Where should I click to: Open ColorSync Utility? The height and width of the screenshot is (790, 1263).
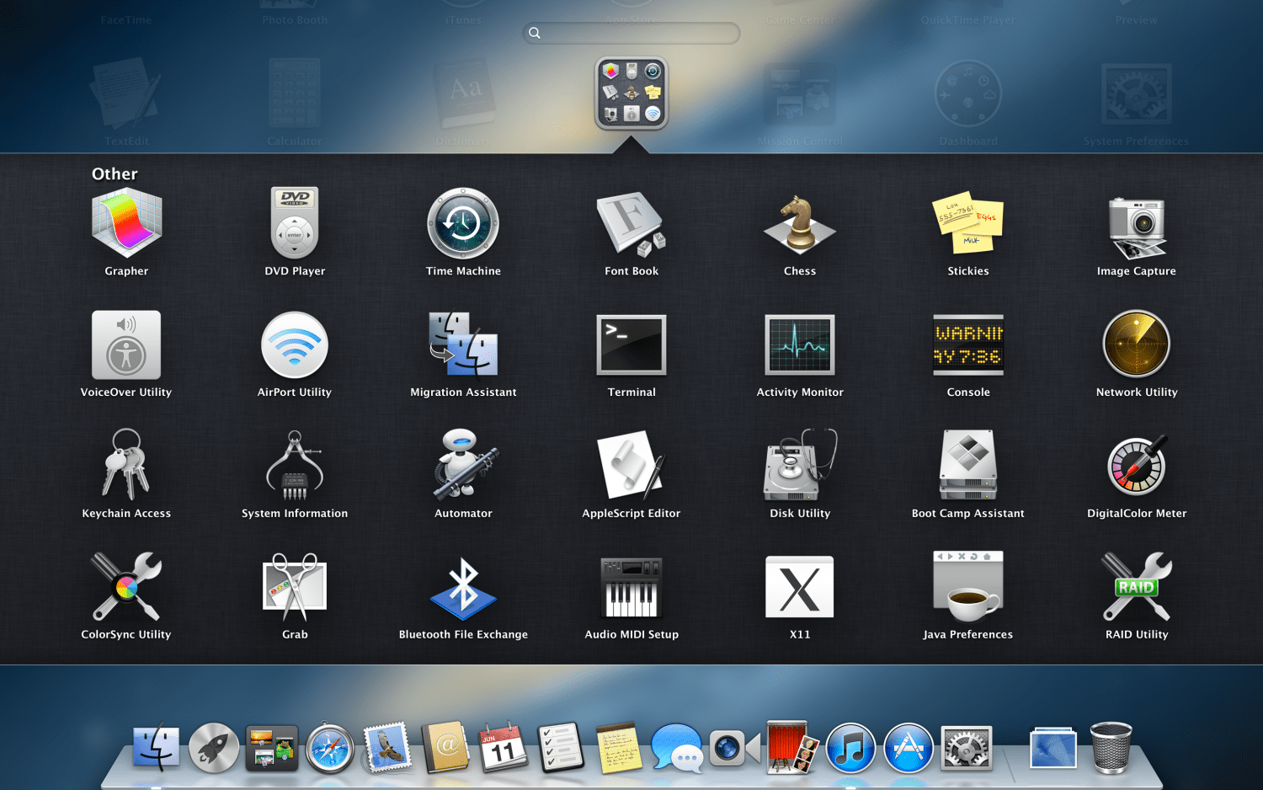(126, 587)
